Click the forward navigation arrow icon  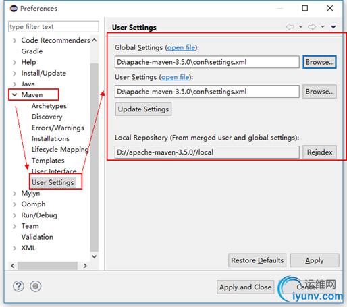pyautogui.click(x=312, y=27)
